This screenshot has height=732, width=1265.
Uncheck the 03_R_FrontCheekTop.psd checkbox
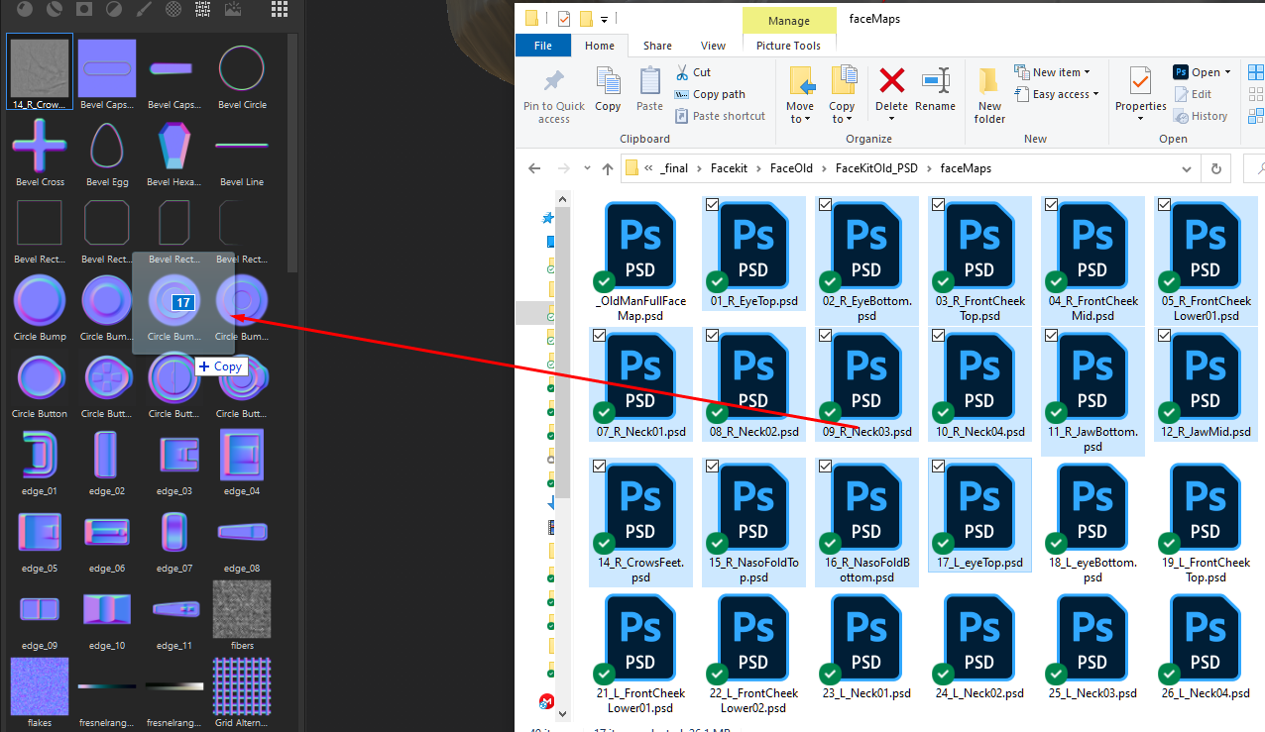(x=938, y=204)
